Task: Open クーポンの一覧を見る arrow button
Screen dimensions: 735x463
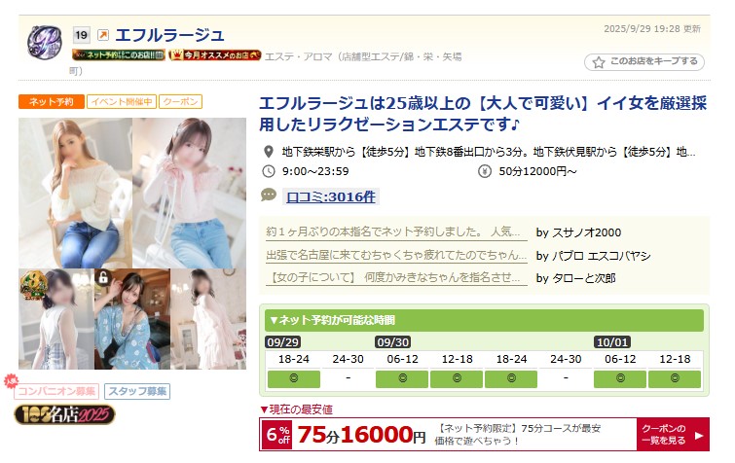Action: coord(673,435)
